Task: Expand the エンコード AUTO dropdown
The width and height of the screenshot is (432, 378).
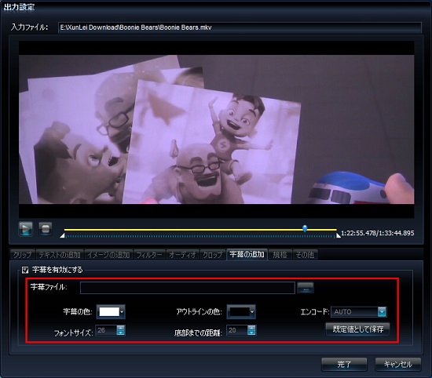Action: [x=382, y=312]
